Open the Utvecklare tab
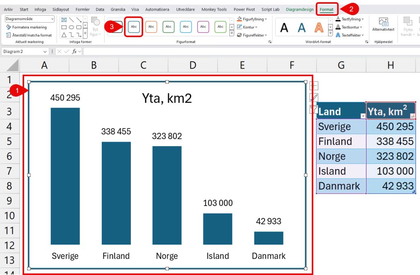420x275 pixels. tap(185, 9)
